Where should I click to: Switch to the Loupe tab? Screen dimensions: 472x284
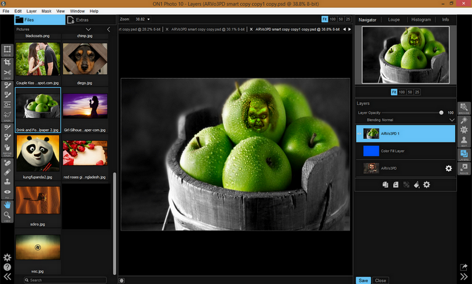point(394,20)
